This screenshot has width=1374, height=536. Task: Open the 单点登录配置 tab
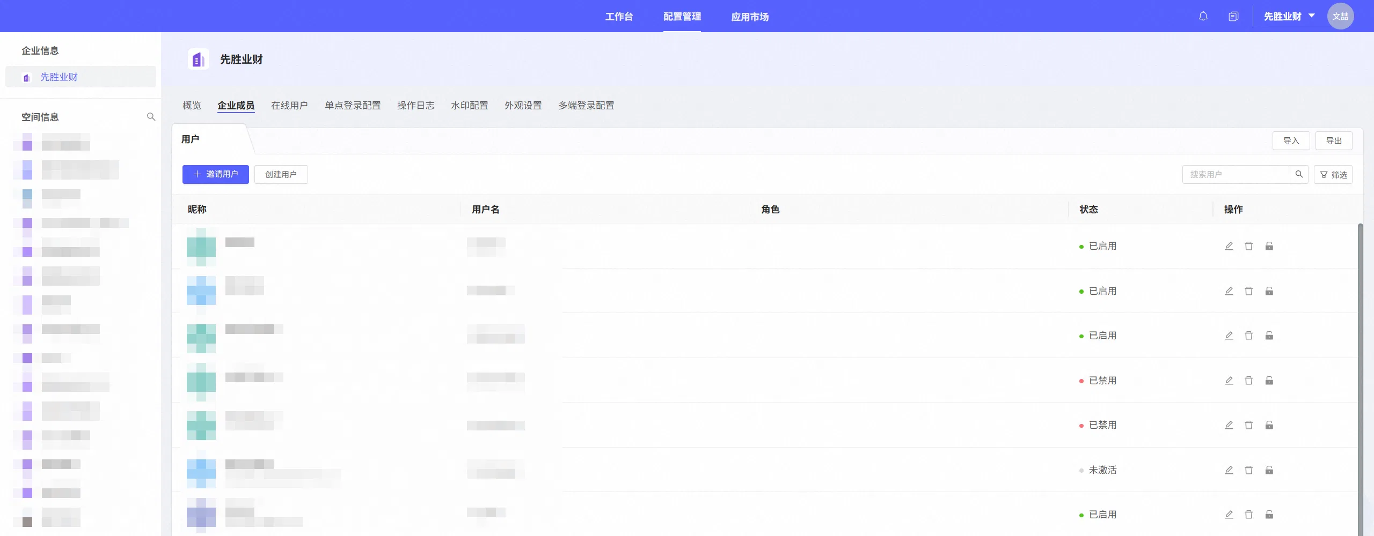pos(353,106)
